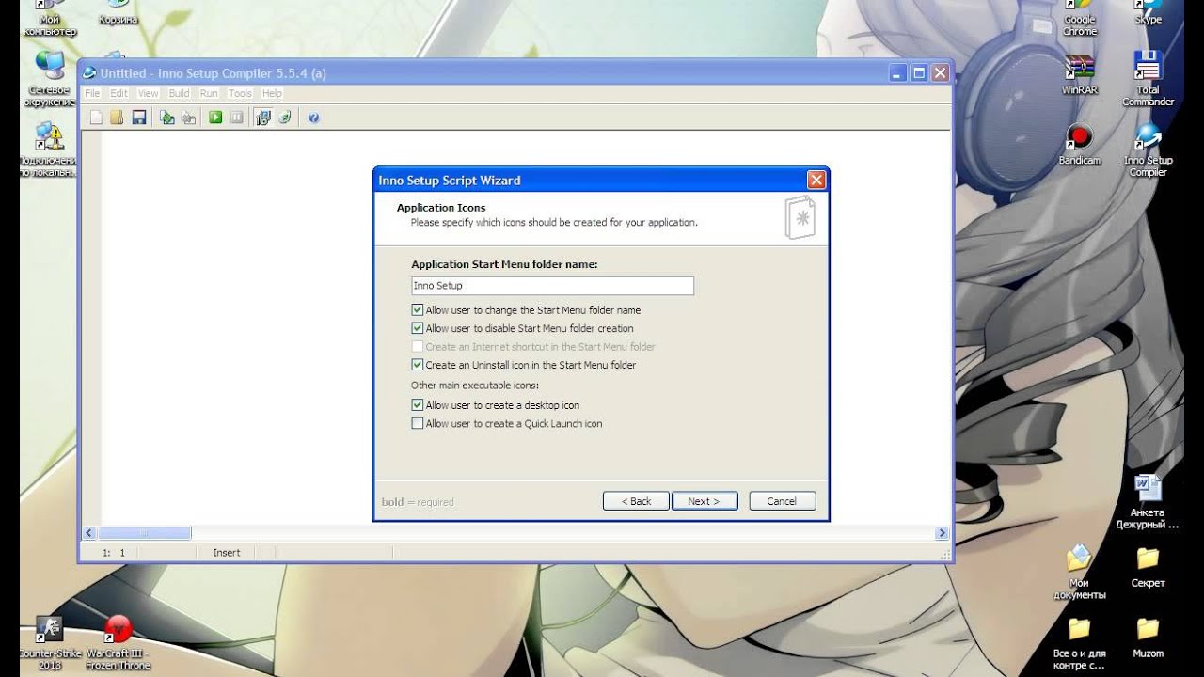Click the Target Uninstall toolbar icon
This screenshot has height=677, width=1204.
[x=284, y=118]
